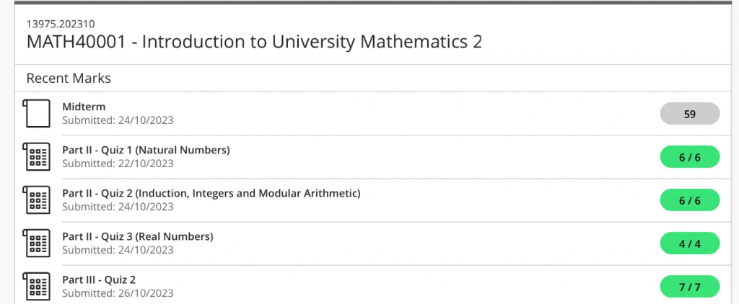Click the 6 / 6 badge for Natural Numbers quiz
Viewport: 739px width, 304px height.
pyautogui.click(x=689, y=157)
